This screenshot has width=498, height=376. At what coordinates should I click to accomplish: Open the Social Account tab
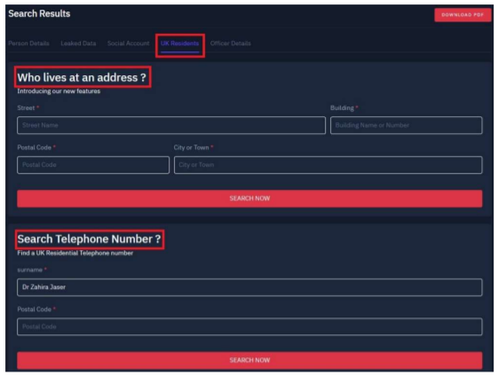point(128,43)
